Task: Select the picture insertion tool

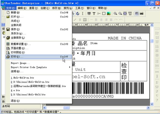Action: (109, 14)
